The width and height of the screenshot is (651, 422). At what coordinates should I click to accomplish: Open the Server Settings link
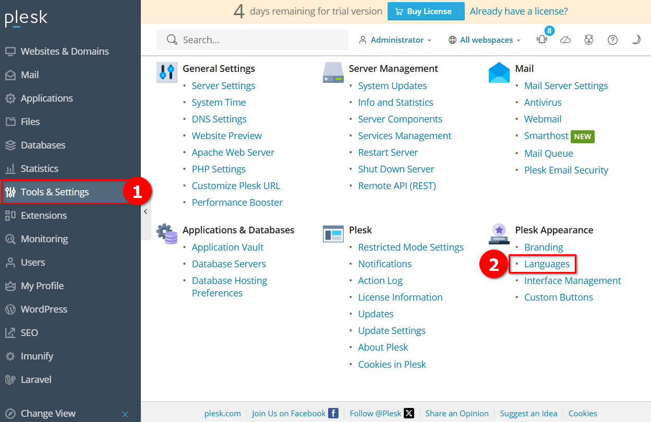coord(224,86)
